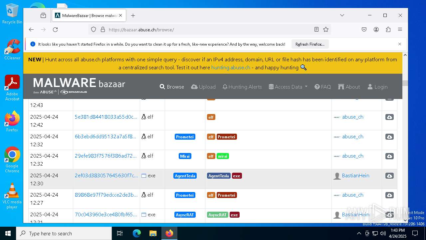Reload the current page
The width and height of the screenshot is (426, 240).
[55, 30]
